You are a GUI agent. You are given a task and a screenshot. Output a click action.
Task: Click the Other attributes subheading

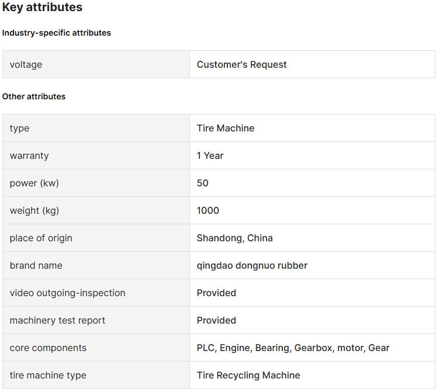tap(34, 96)
